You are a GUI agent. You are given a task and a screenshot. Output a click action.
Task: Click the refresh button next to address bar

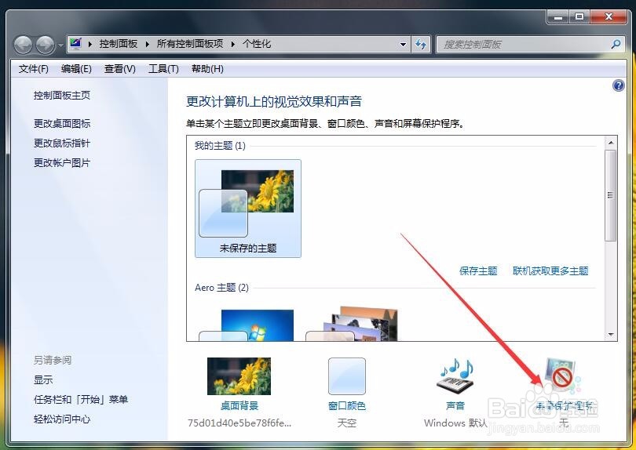(421, 44)
